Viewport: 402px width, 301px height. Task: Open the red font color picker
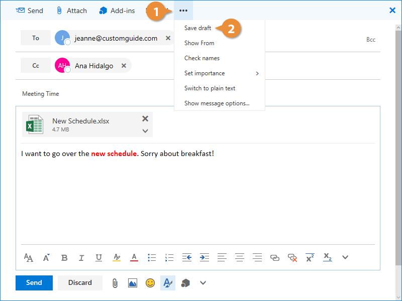pos(134,257)
